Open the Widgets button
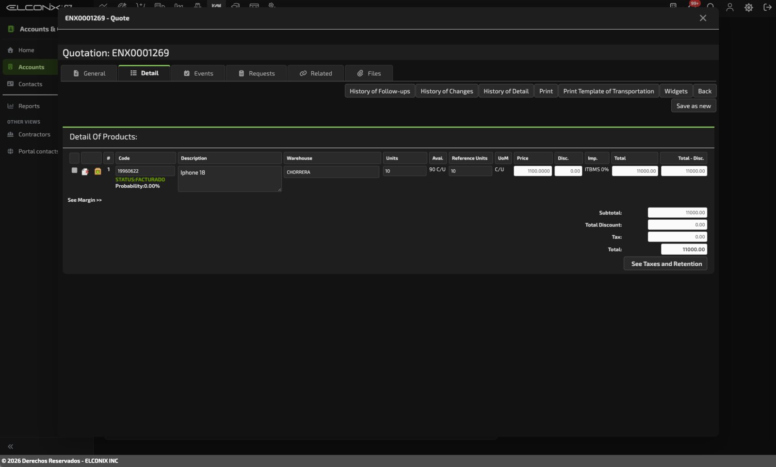The height and width of the screenshot is (467, 776). click(x=676, y=91)
